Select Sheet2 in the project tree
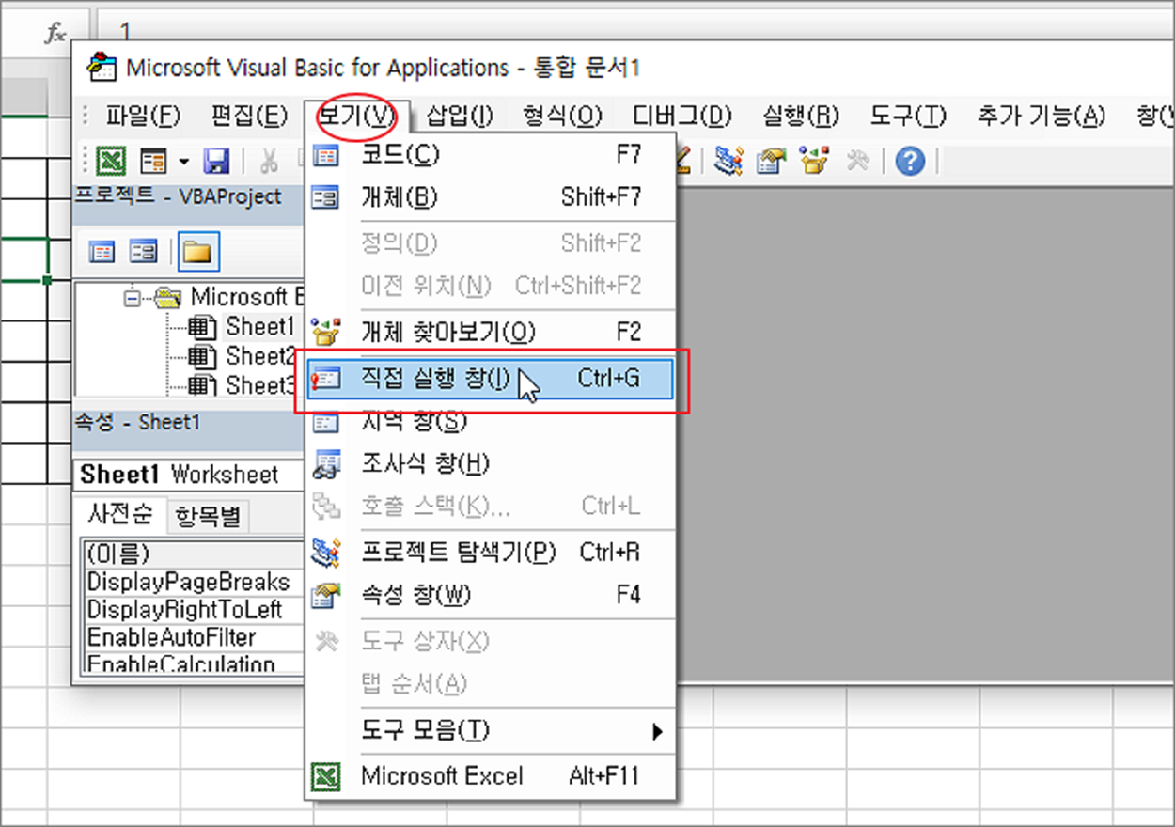 point(260,356)
